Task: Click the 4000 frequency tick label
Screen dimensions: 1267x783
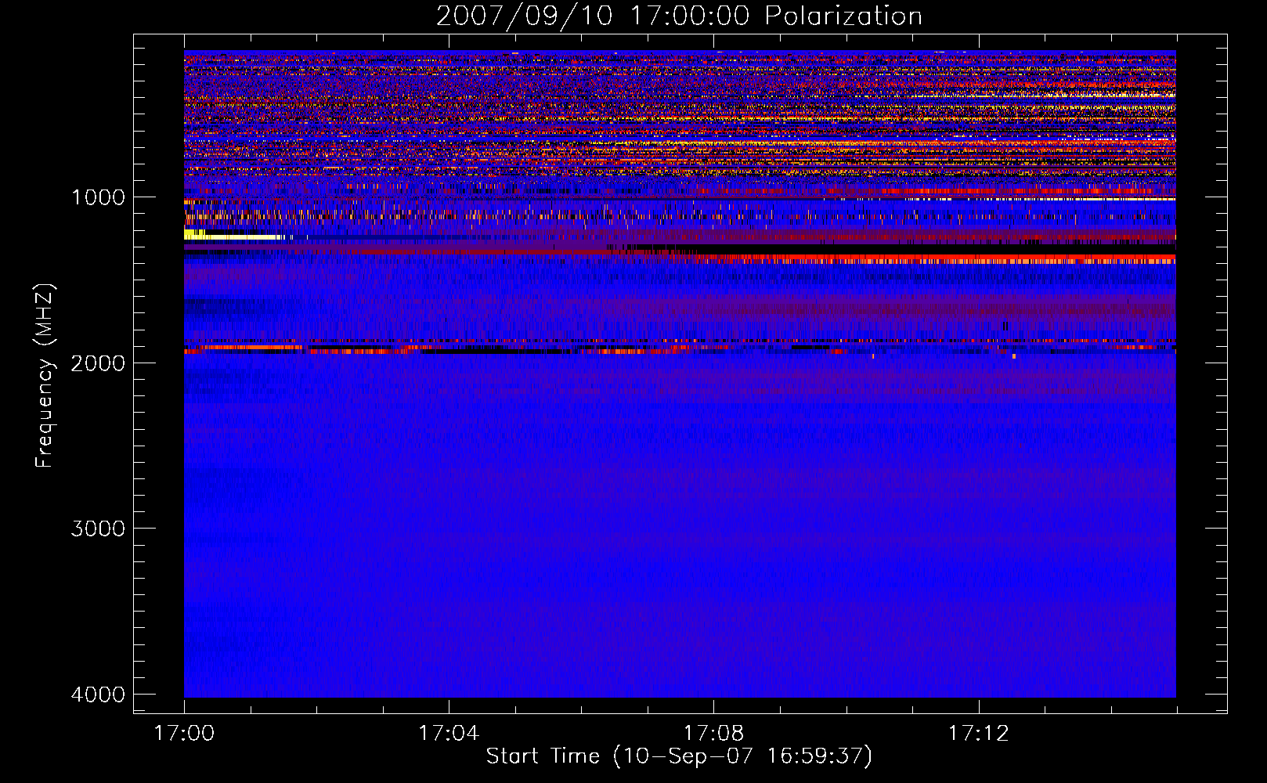Action: [98, 695]
